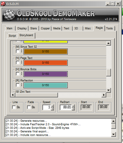
Task: Click the Sinus Text 32 row drag handle
Action: coord(21,51)
